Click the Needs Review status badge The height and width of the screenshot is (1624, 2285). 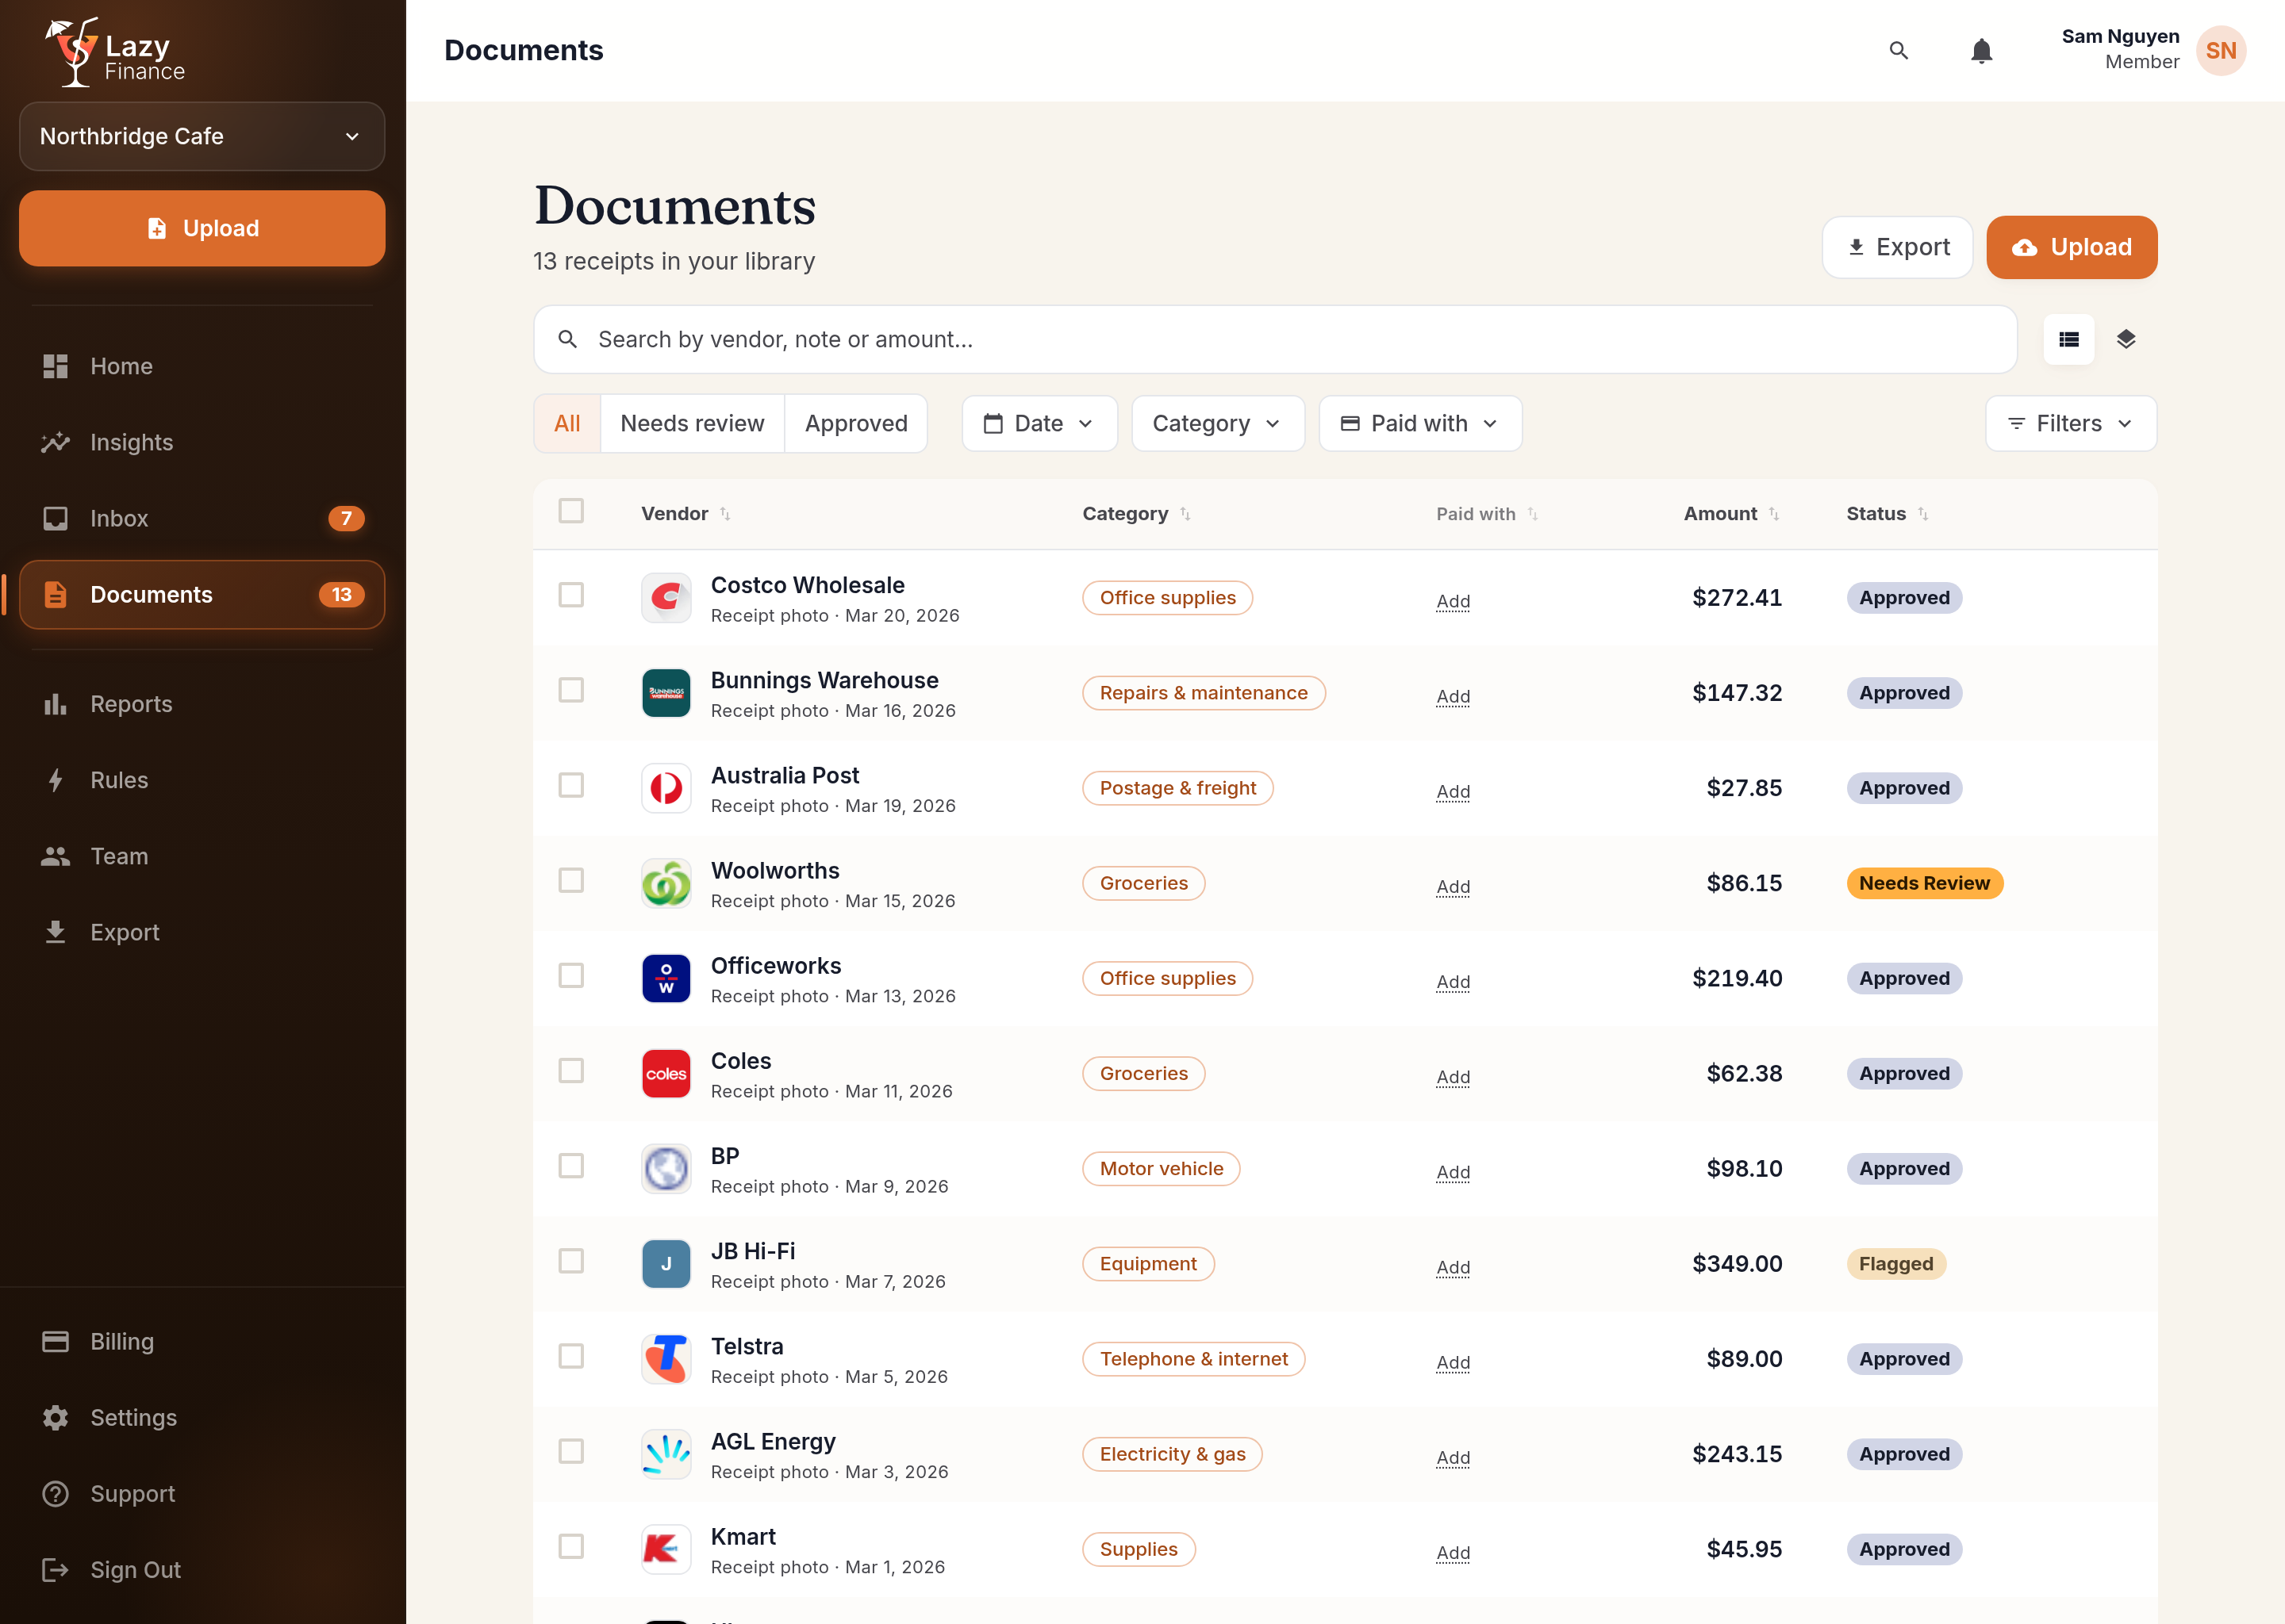1924,883
